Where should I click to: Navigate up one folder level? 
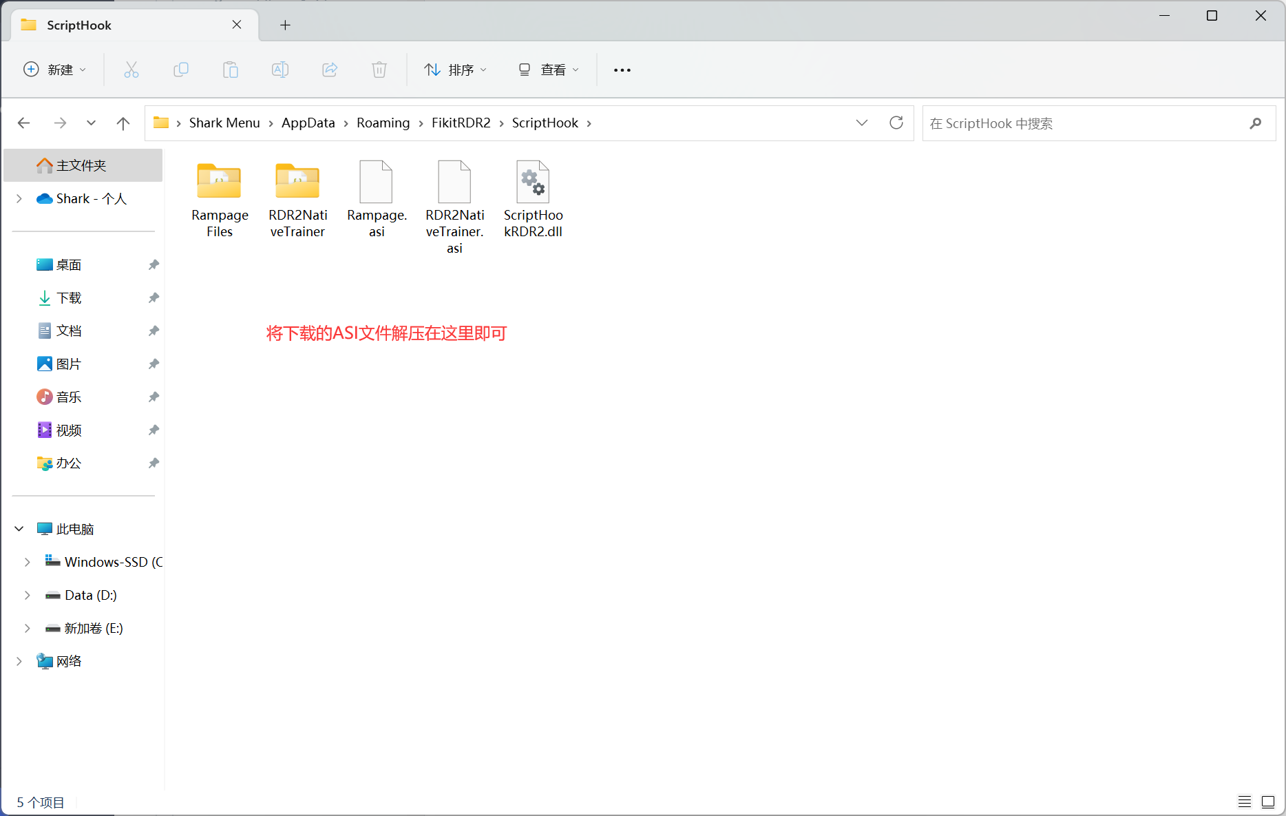(x=123, y=123)
